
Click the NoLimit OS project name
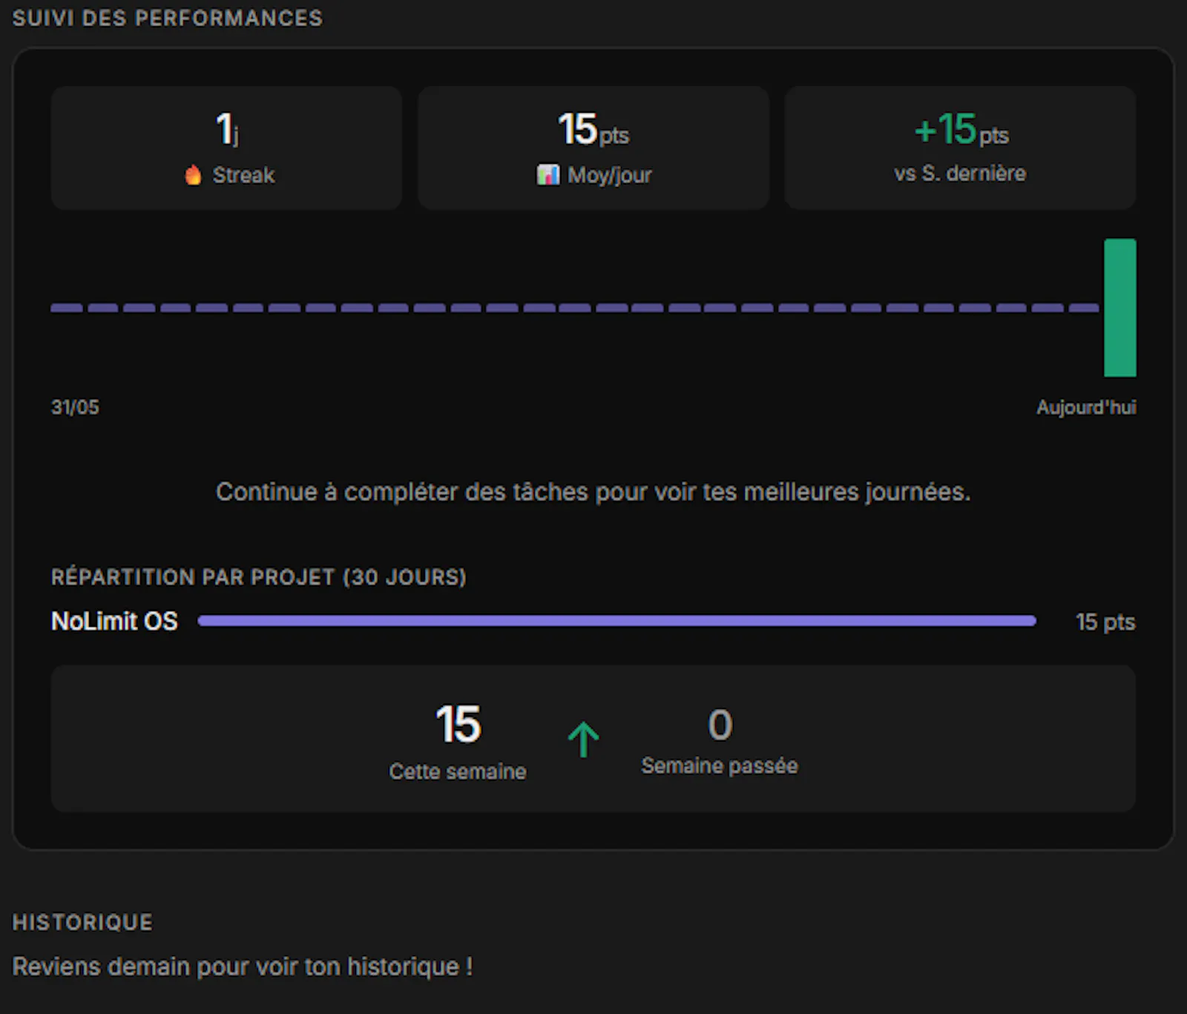point(114,621)
